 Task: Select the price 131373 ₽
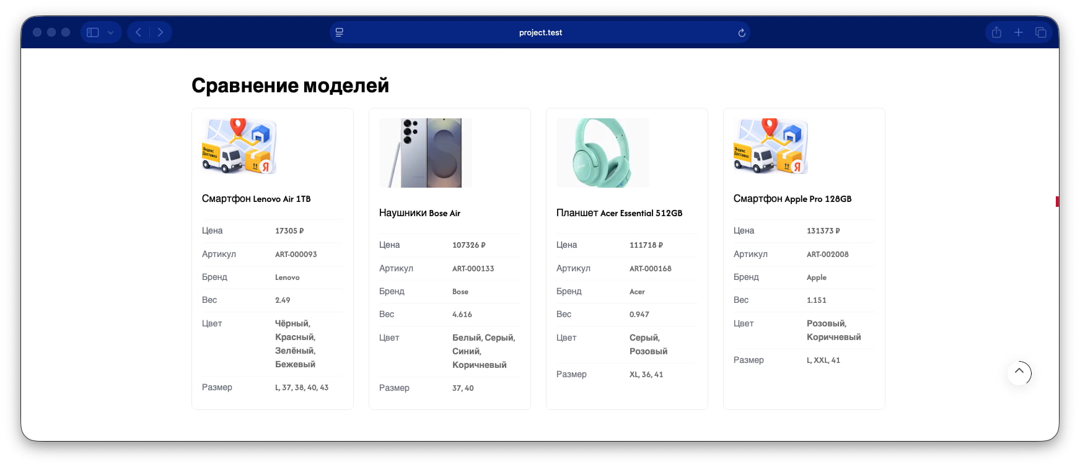[x=823, y=230]
